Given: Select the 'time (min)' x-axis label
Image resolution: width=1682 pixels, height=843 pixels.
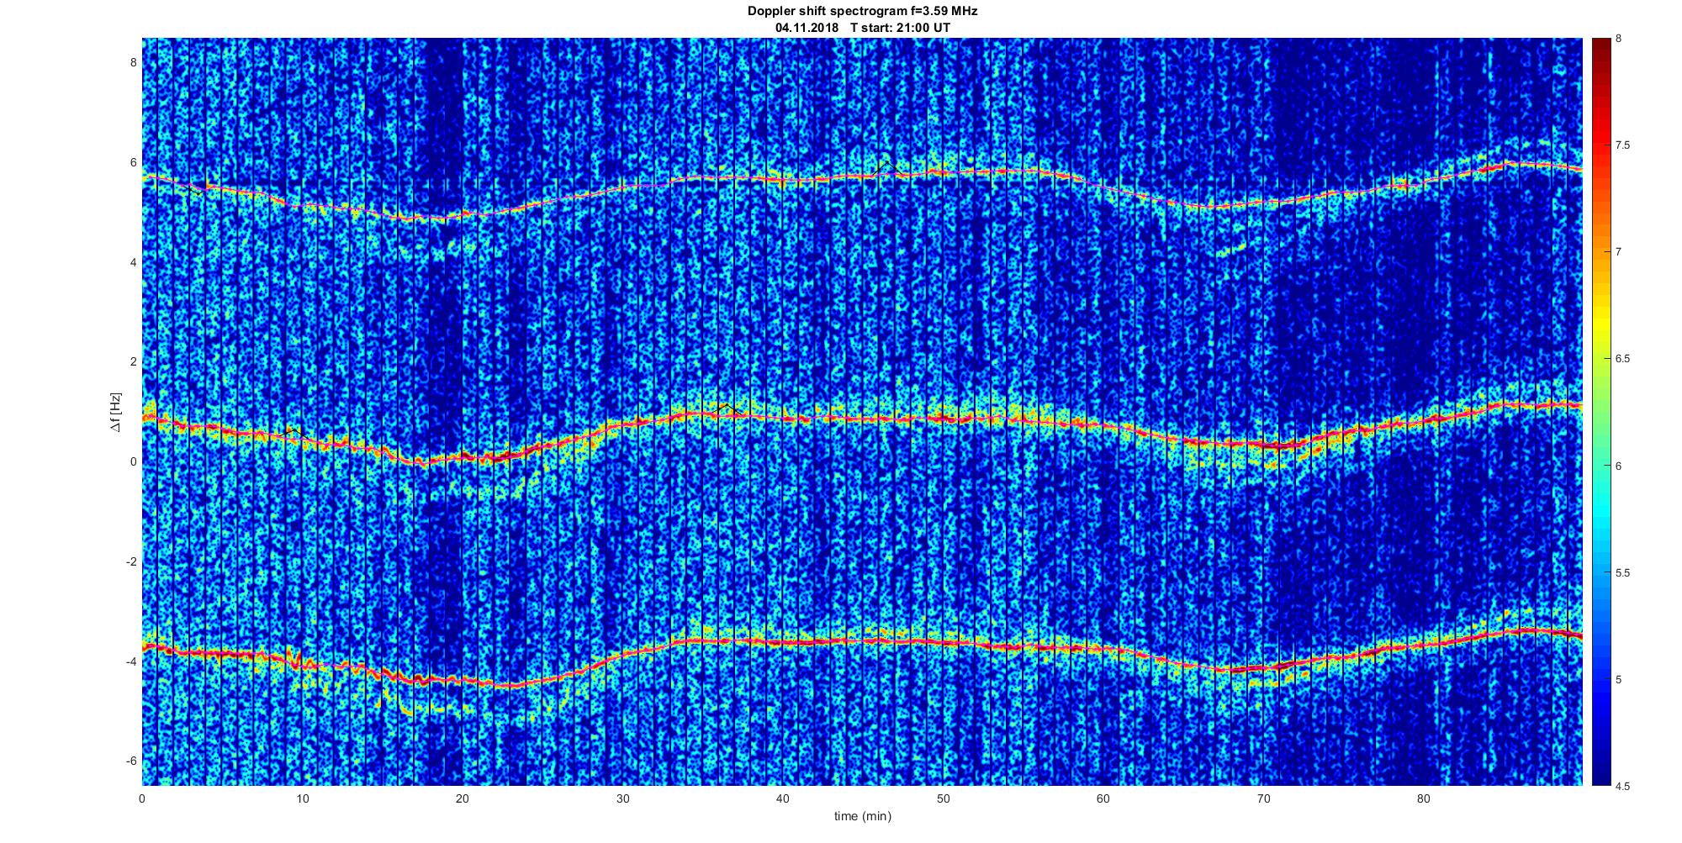Looking at the screenshot, I should [x=862, y=816].
